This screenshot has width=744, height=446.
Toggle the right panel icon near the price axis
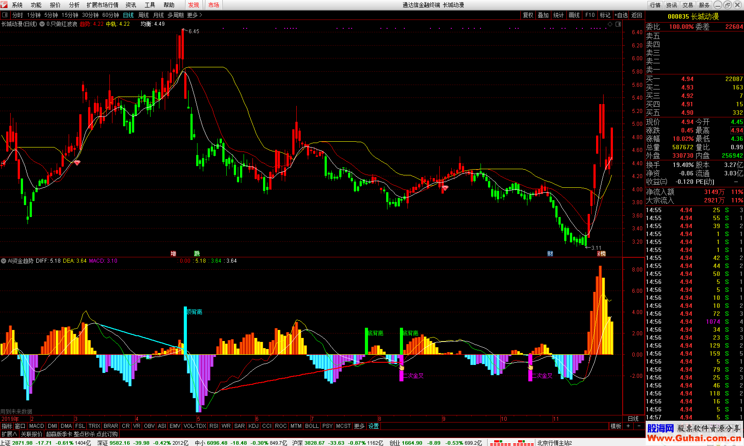click(x=618, y=24)
